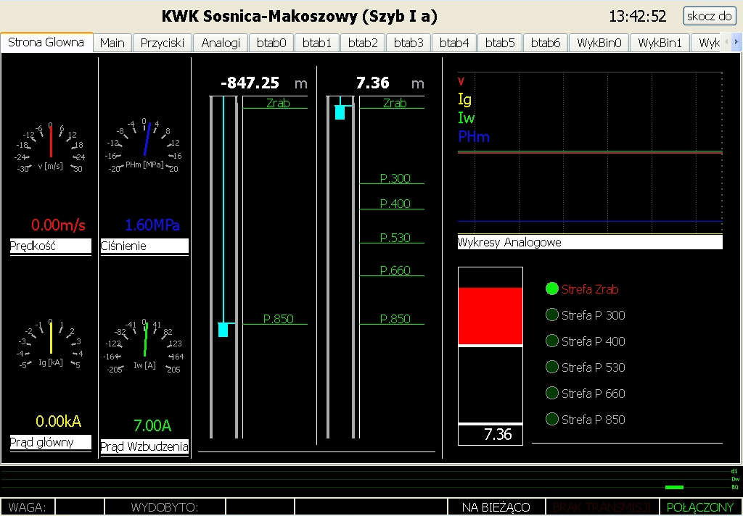Click the 7.36 value box under zone bar

pos(490,435)
